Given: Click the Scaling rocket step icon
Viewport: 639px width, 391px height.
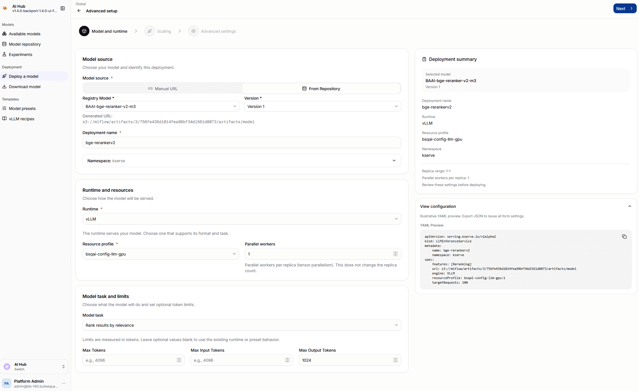Looking at the screenshot, I should (x=150, y=31).
